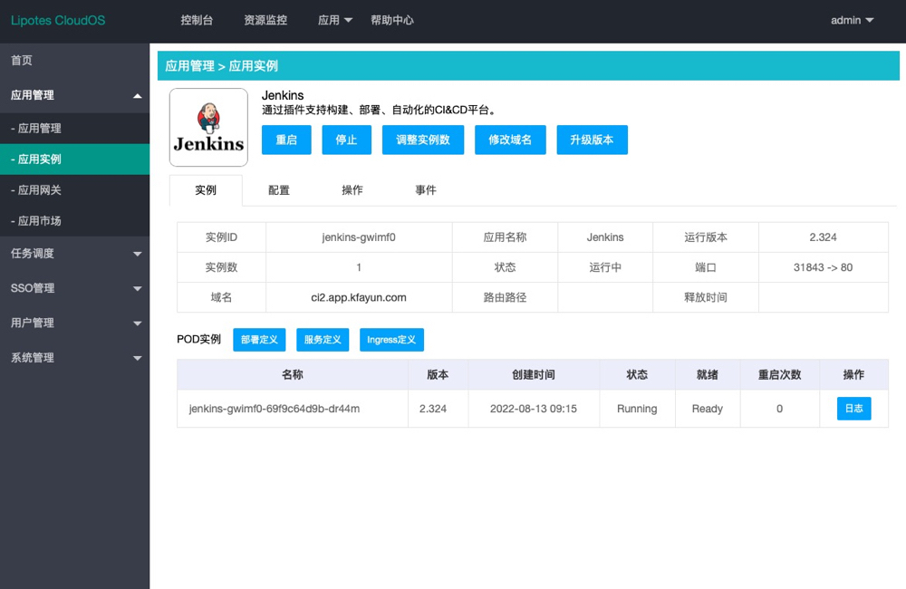This screenshot has width=906, height=589.
Task: Expand the 应用 dropdown menu
Action: pyautogui.click(x=334, y=20)
